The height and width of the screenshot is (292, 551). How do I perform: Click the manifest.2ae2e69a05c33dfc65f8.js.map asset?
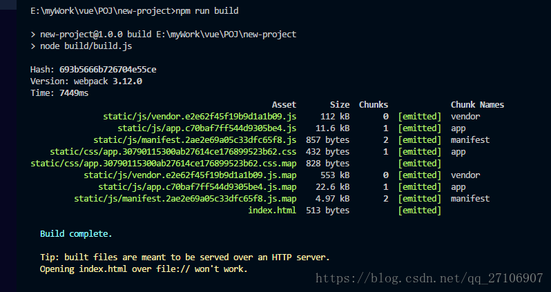185,199
